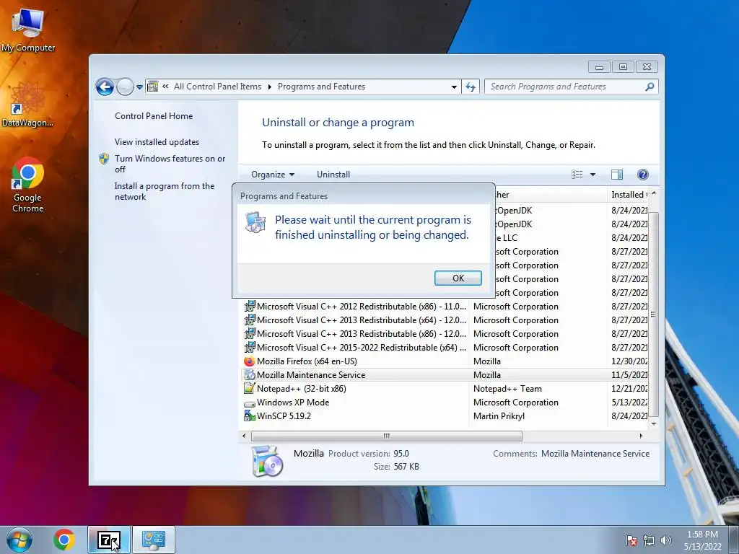Select Microsoft Visual C++ 2013 Redistributable (x86) row

click(x=445, y=333)
